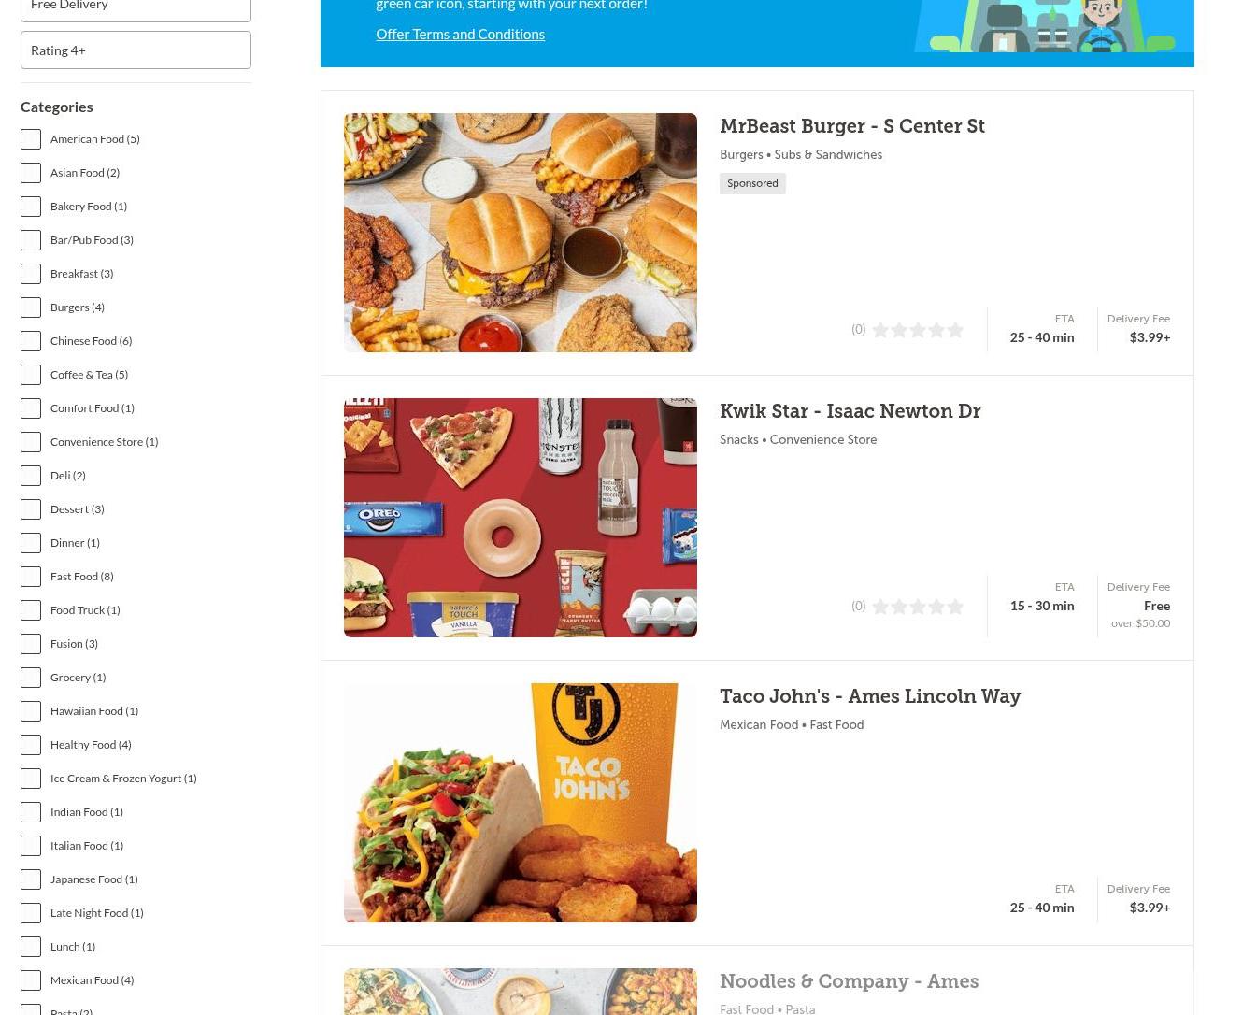Click the promo banner car illustration
Viewport: 1243px width, 1015px height.
coord(1053,26)
